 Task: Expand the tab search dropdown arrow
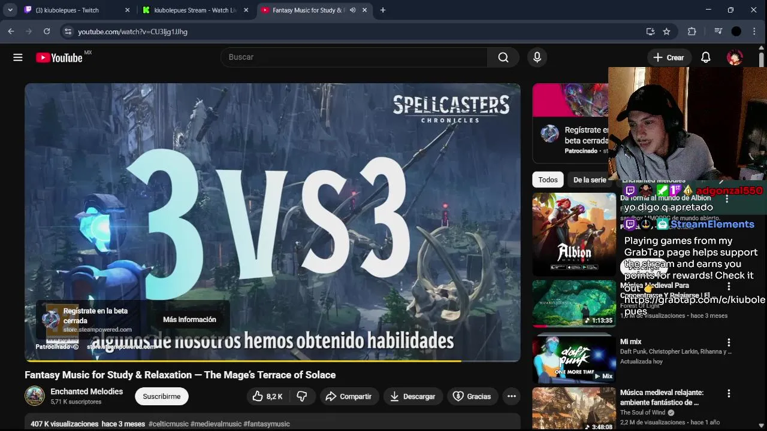[10, 10]
